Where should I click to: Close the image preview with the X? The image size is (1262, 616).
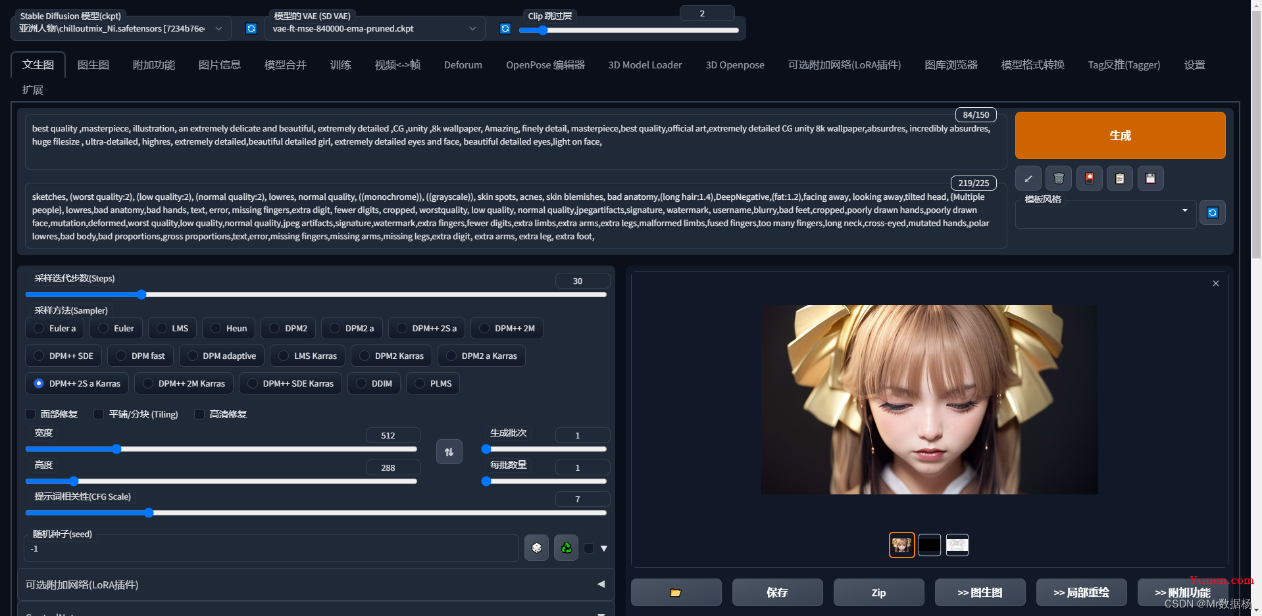coord(1216,283)
